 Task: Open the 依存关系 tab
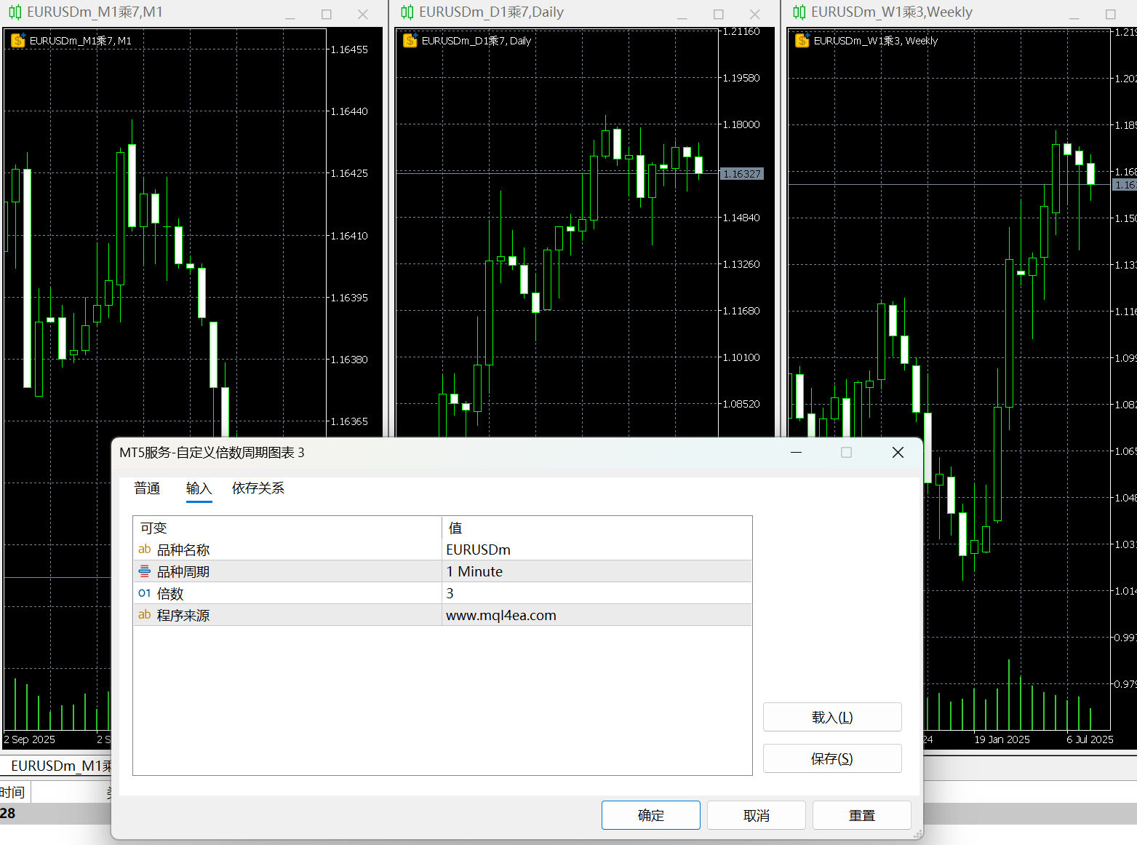pos(258,488)
